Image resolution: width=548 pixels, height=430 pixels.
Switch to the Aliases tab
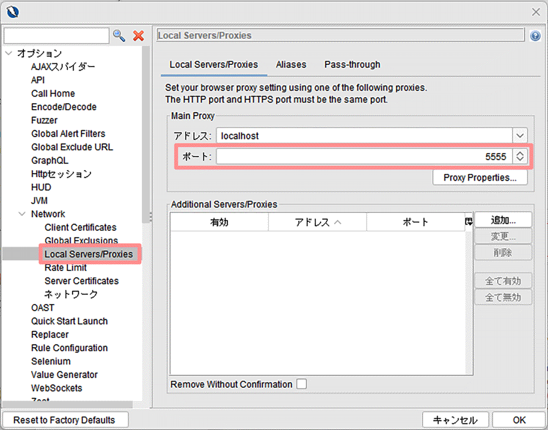tap(291, 64)
